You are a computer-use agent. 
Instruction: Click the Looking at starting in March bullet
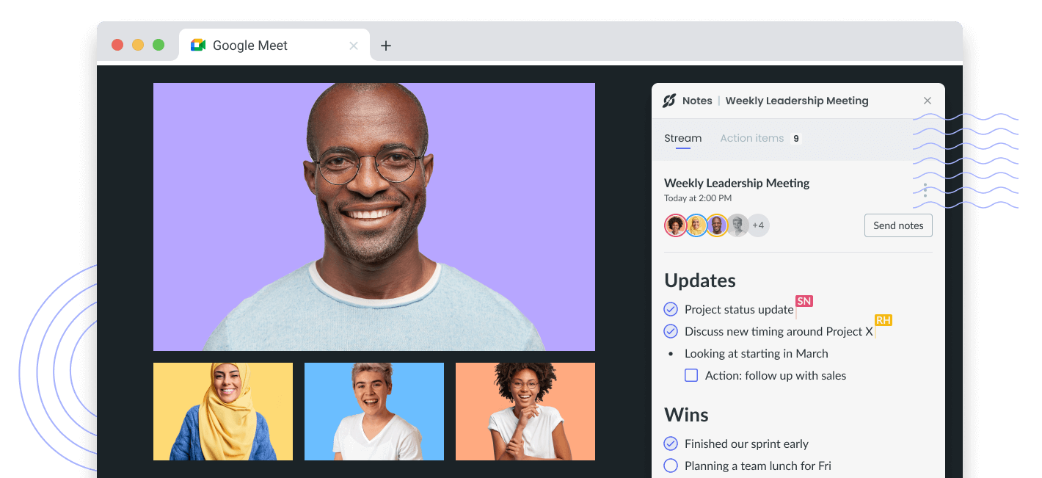click(x=756, y=353)
